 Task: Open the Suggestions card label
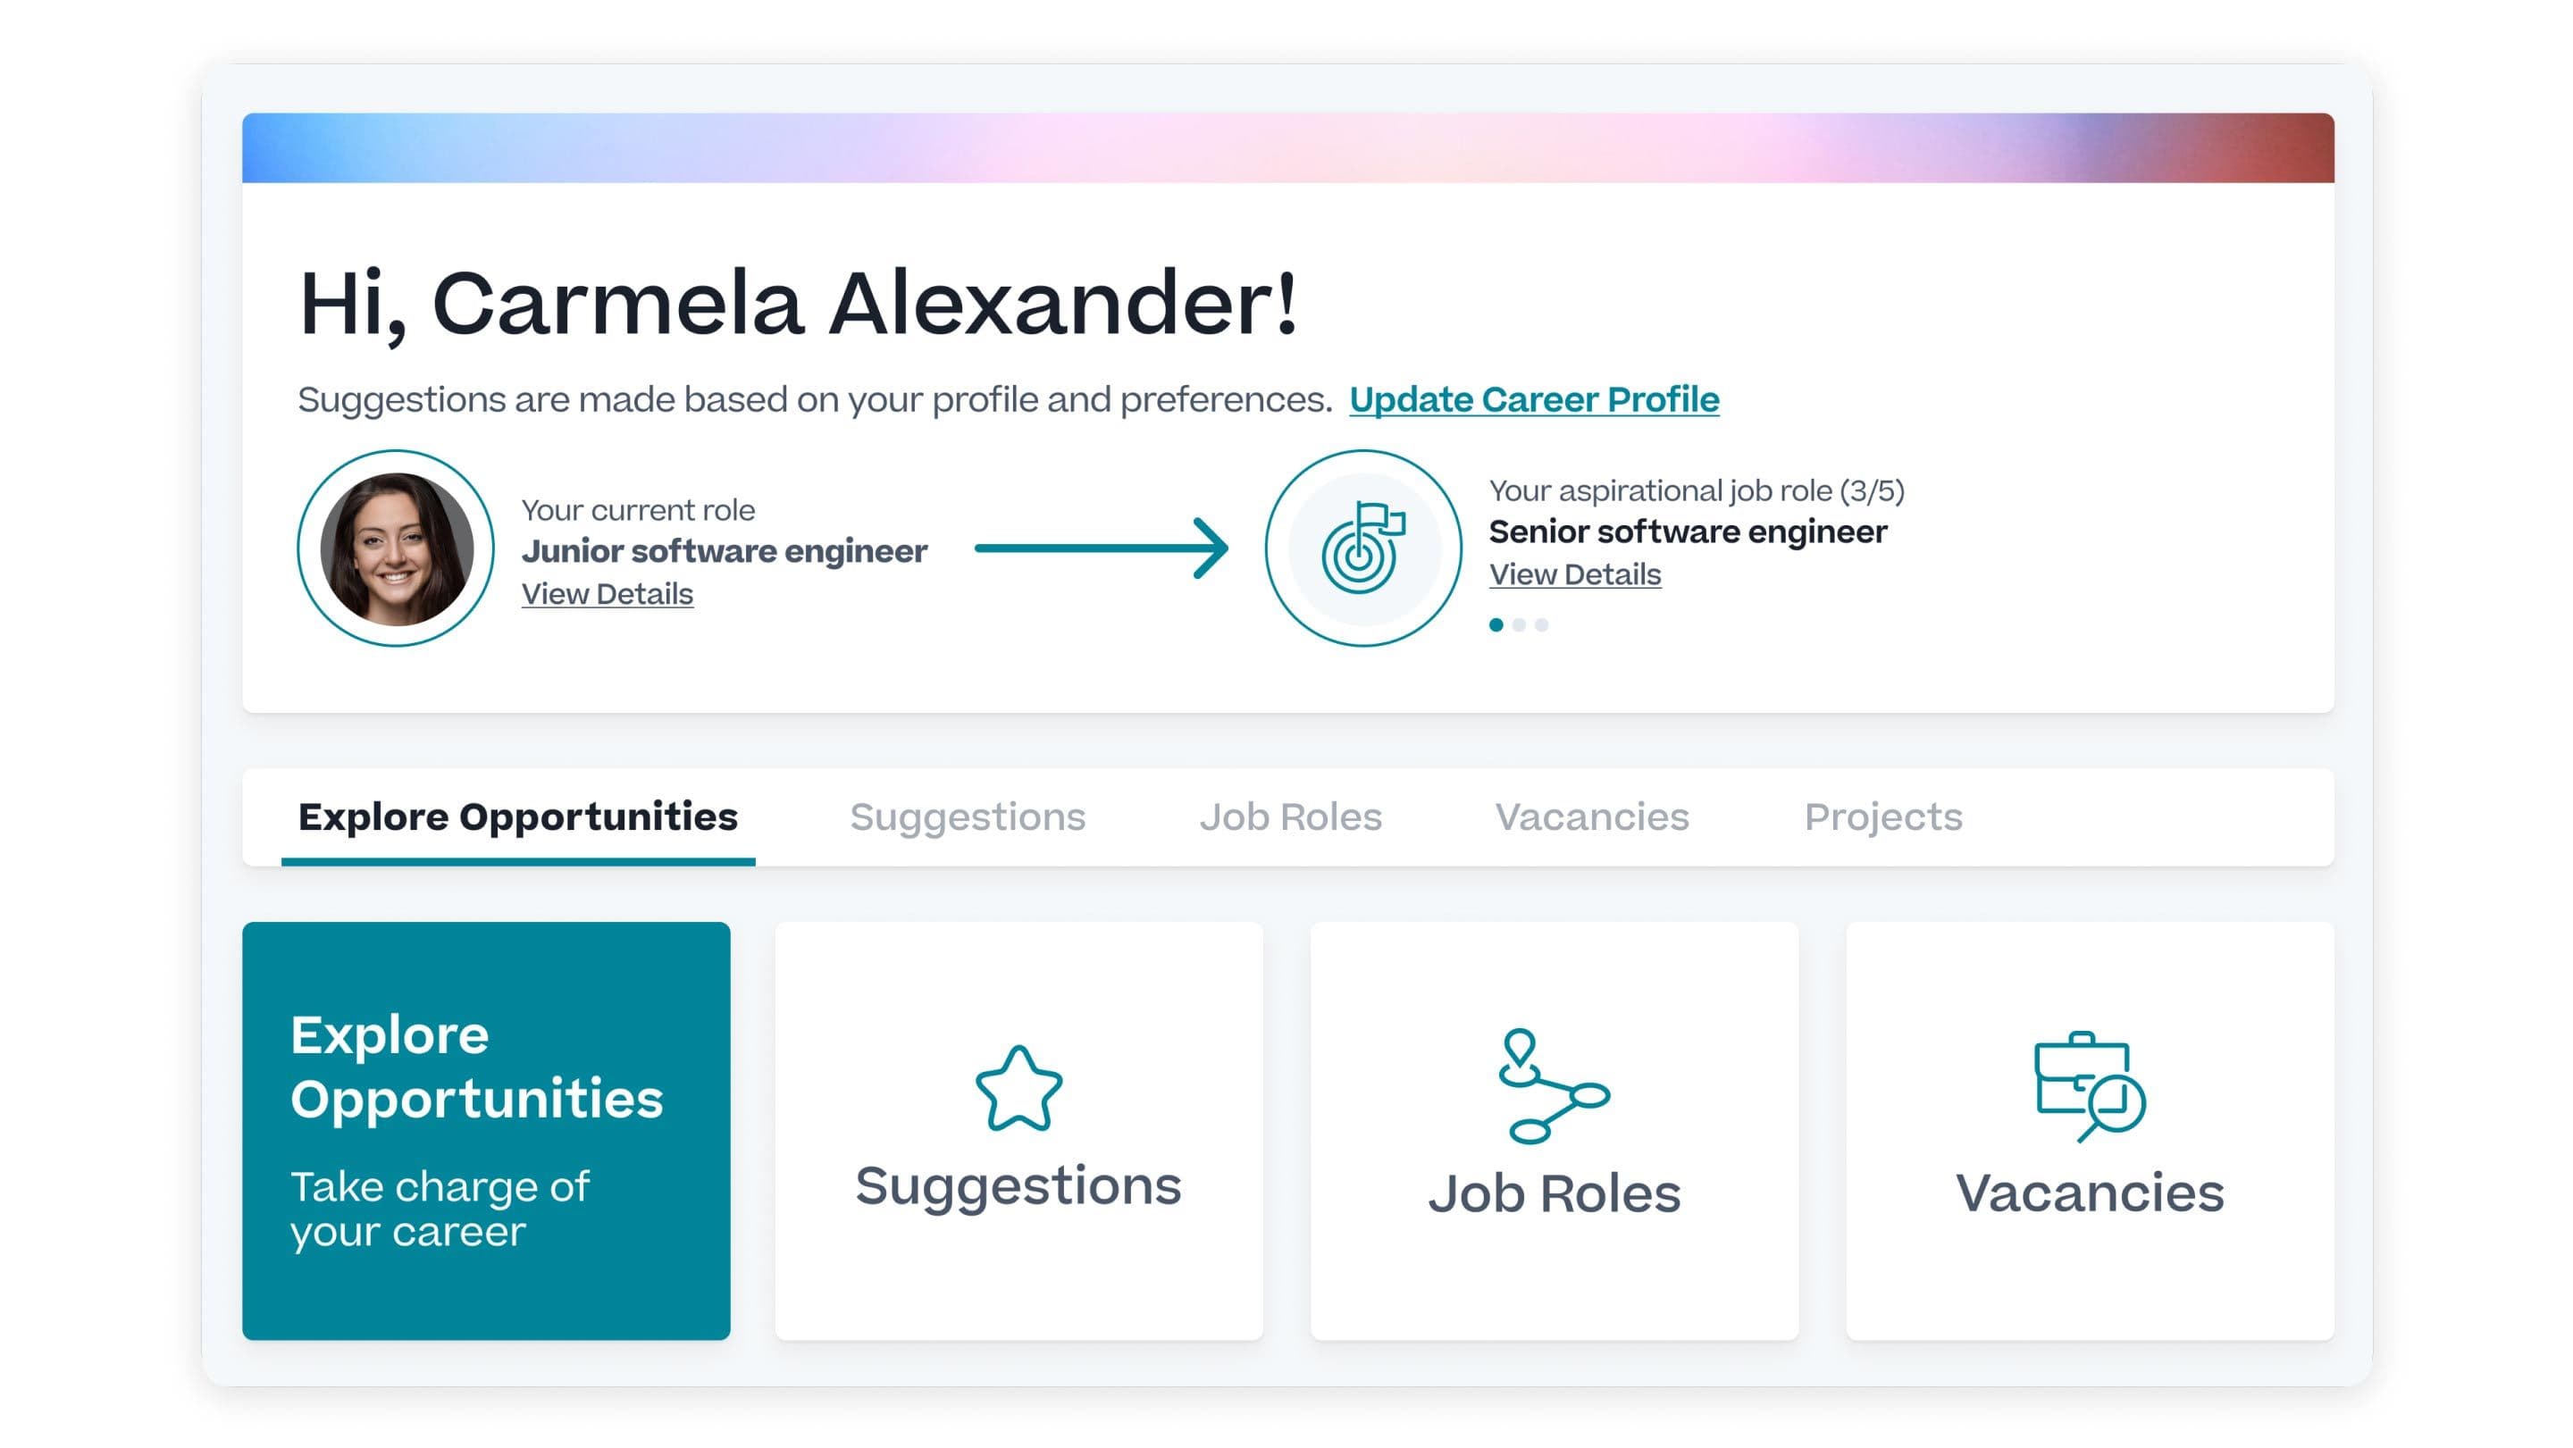coord(1018,1185)
